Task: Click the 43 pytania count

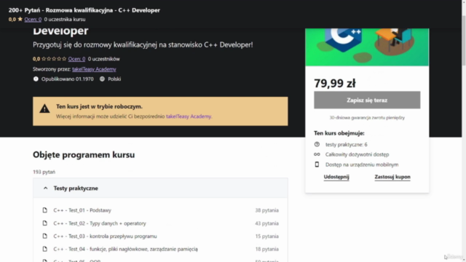Action: click(x=267, y=223)
